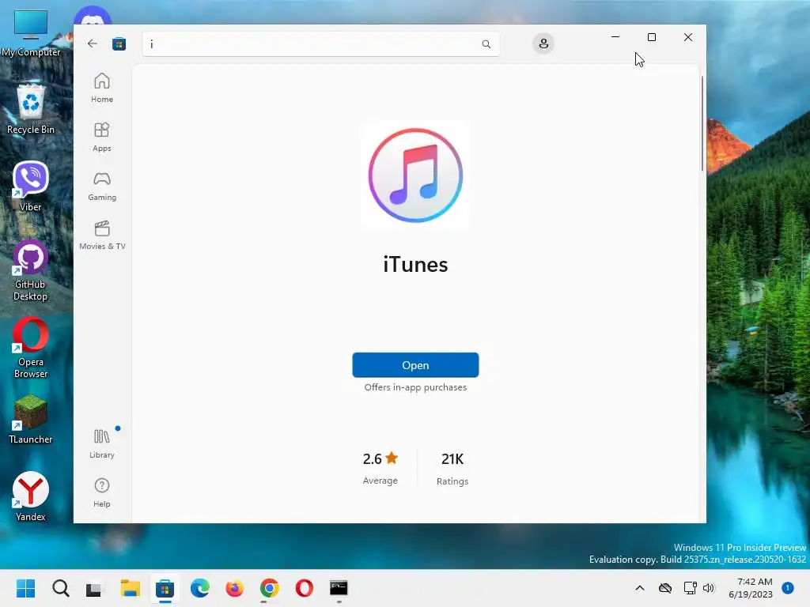Select the TLauncher desktop shortcut
Viewport: 810px width, 607px height.
(31, 419)
